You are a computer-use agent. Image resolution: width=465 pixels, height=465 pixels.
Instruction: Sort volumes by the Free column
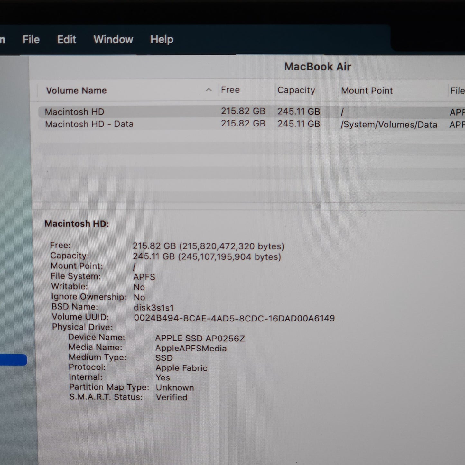point(230,90)
